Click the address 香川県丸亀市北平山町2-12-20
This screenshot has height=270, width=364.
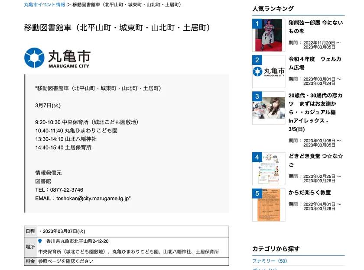coord(77,241)
